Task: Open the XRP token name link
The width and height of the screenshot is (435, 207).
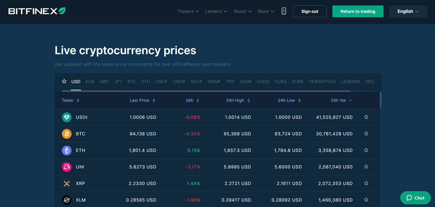Action: [x=80, y=183]
